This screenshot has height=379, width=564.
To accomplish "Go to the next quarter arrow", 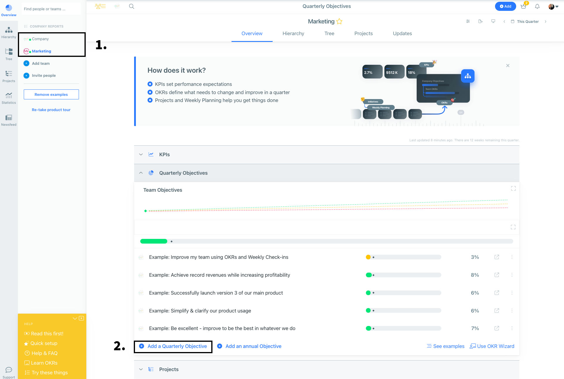I will coord(546,21).
